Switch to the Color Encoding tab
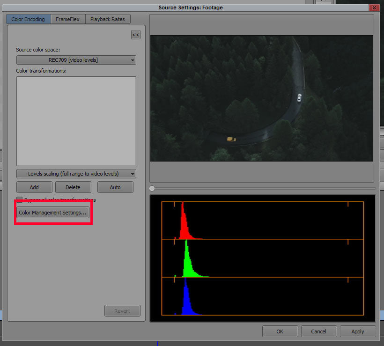The height and width of the screenshot is (346, 384). pyautogui.click(x=28, y=19)
